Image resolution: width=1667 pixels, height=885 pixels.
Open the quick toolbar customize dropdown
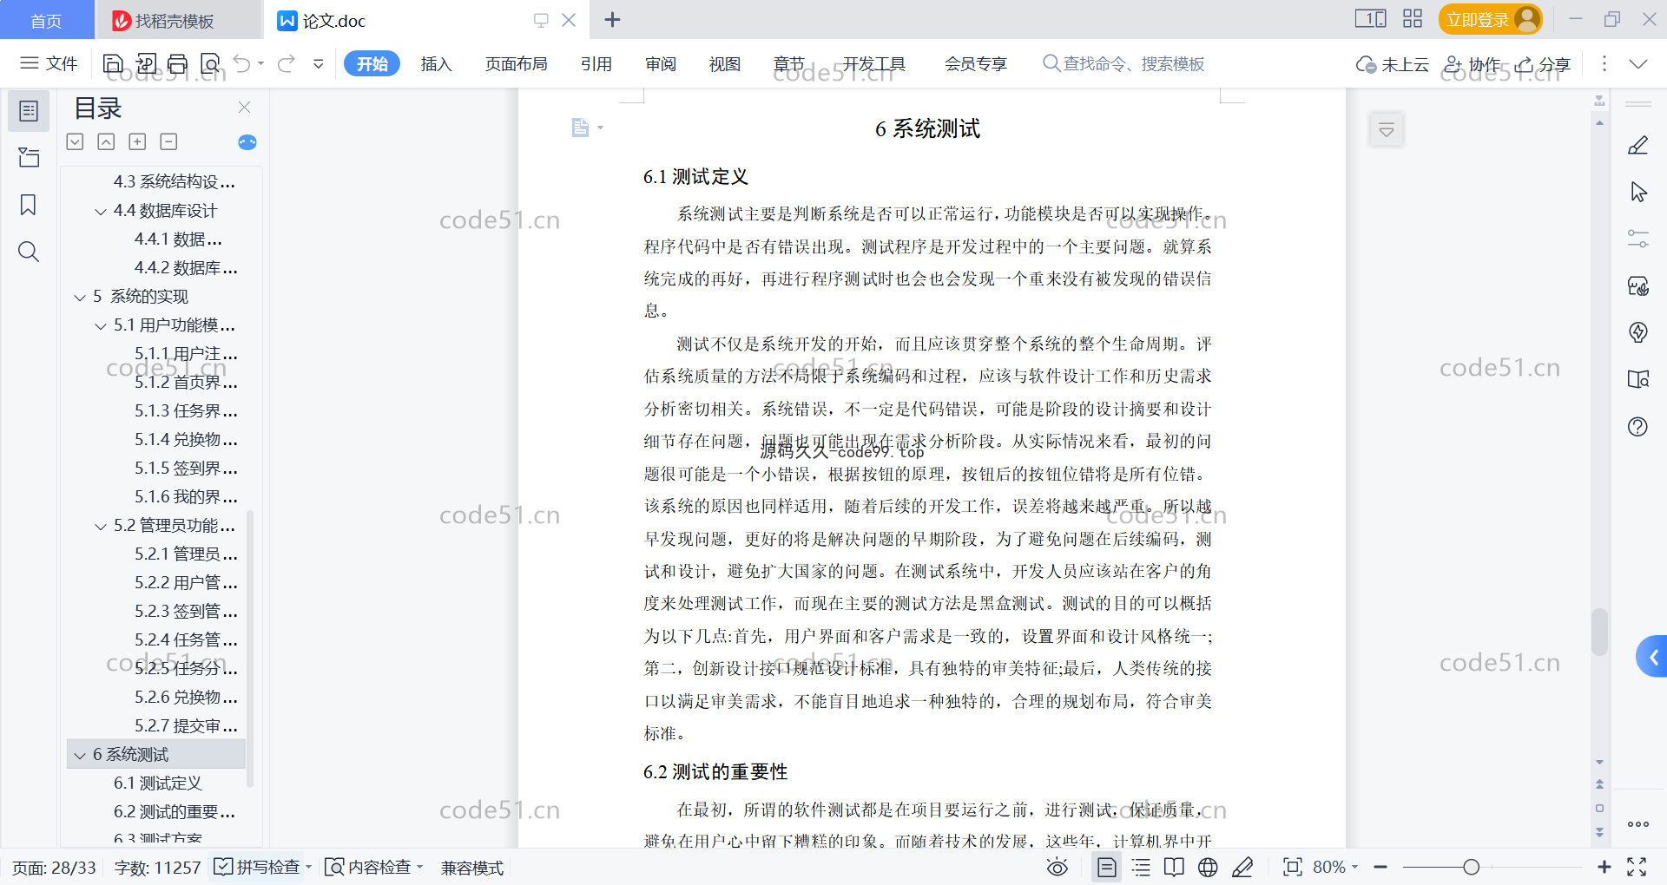click(x=319, y=63)
